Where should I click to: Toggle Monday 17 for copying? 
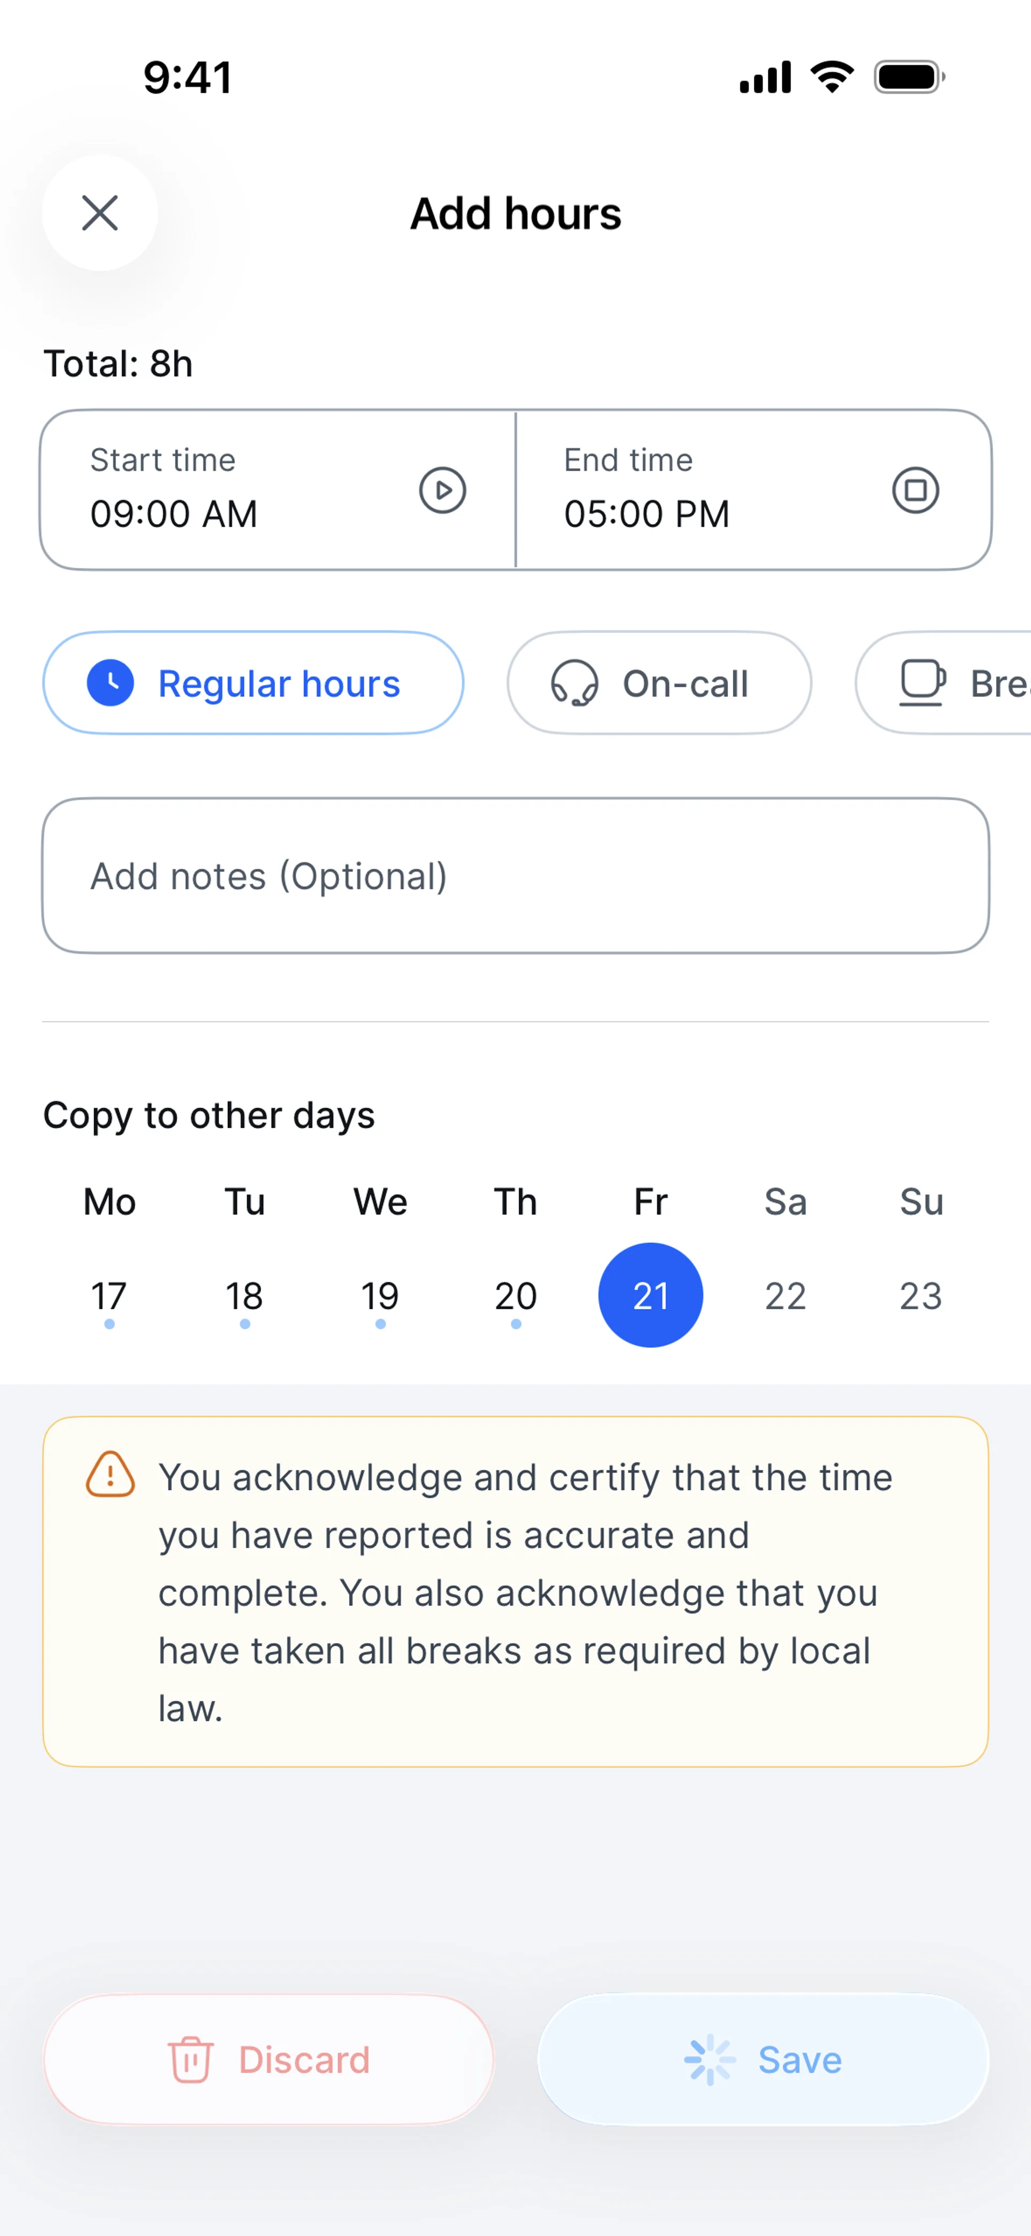110,1296
